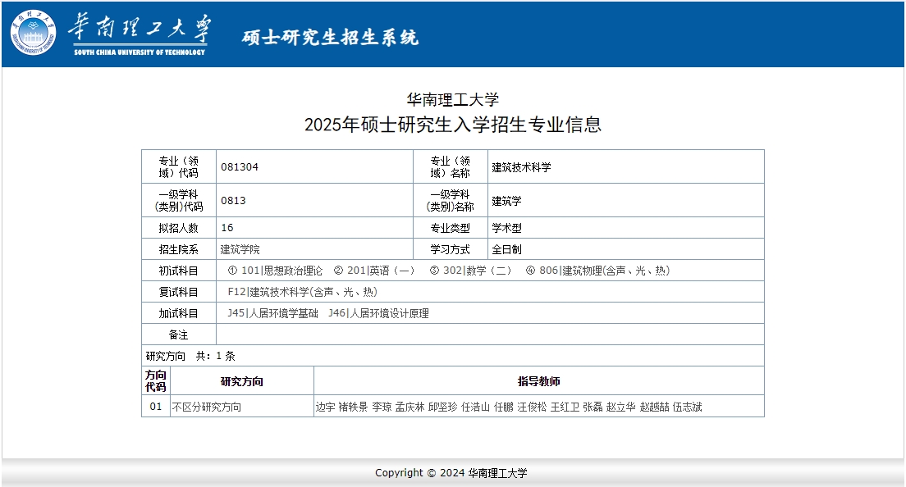Click advisor name 李琼
Image resolution: width=906 pixels, height=487 pixels.
tap(382, 407)
